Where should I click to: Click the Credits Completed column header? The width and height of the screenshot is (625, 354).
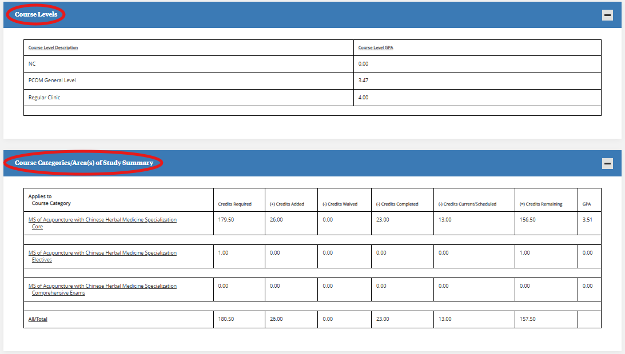(397, 204)
